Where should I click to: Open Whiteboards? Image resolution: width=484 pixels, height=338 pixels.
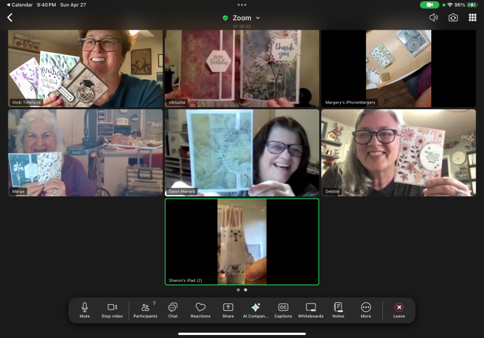pos(311,310)
